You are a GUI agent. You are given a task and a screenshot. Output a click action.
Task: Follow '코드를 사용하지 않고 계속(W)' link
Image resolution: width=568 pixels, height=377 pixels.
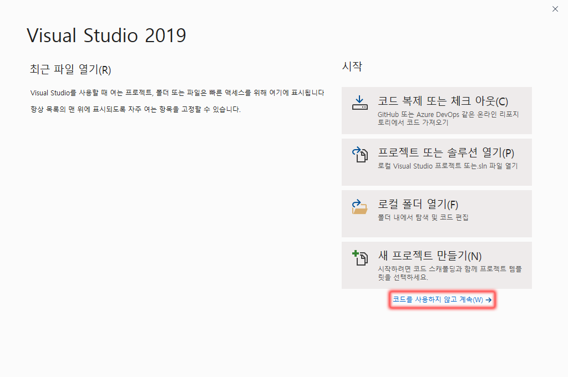(x=442, y=299)
